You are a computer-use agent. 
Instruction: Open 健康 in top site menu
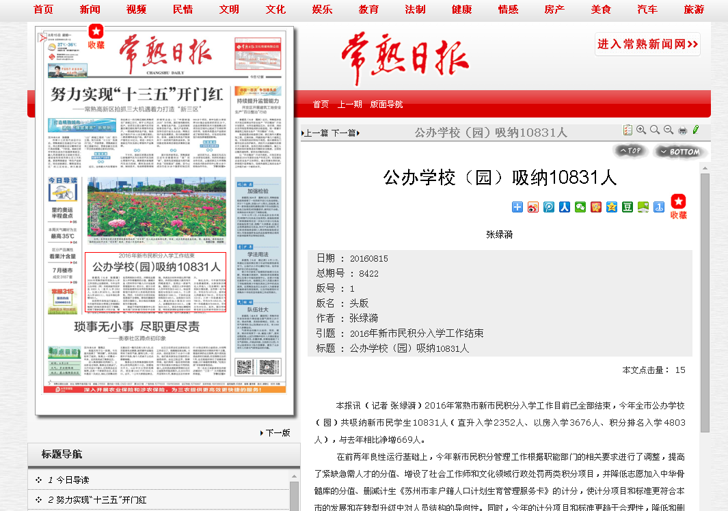(461, 10)
